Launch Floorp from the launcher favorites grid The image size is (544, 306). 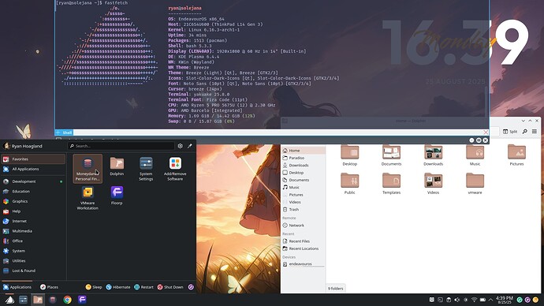point(117,196)
